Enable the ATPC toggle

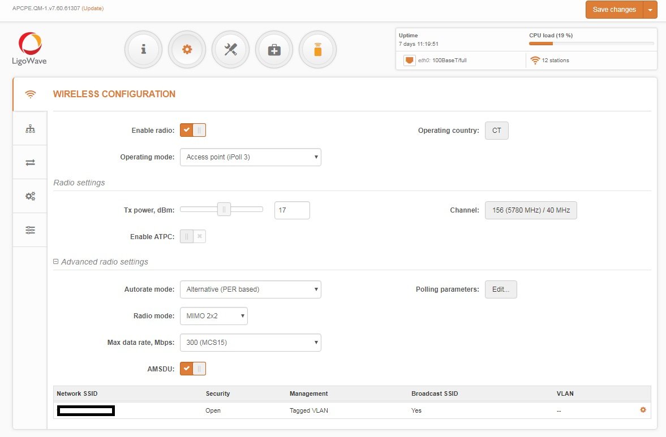[x=193, y=236]
